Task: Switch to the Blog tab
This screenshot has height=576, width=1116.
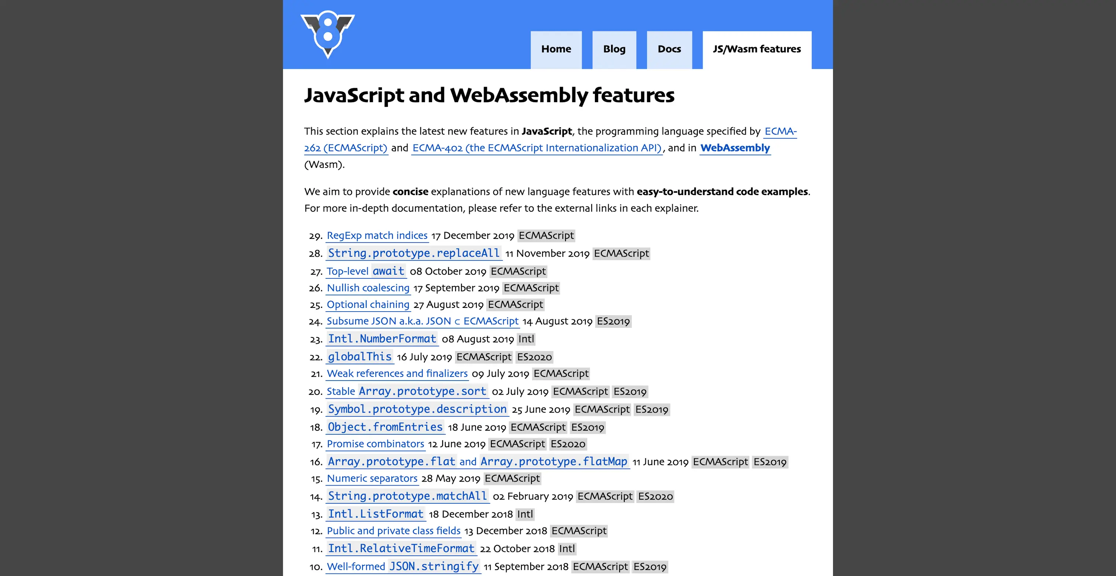Action: (x=614, y=49)
